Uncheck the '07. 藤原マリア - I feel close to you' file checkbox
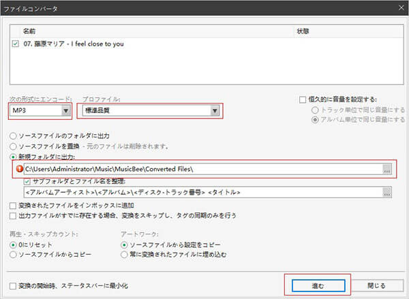 click(x=16, y=44)
